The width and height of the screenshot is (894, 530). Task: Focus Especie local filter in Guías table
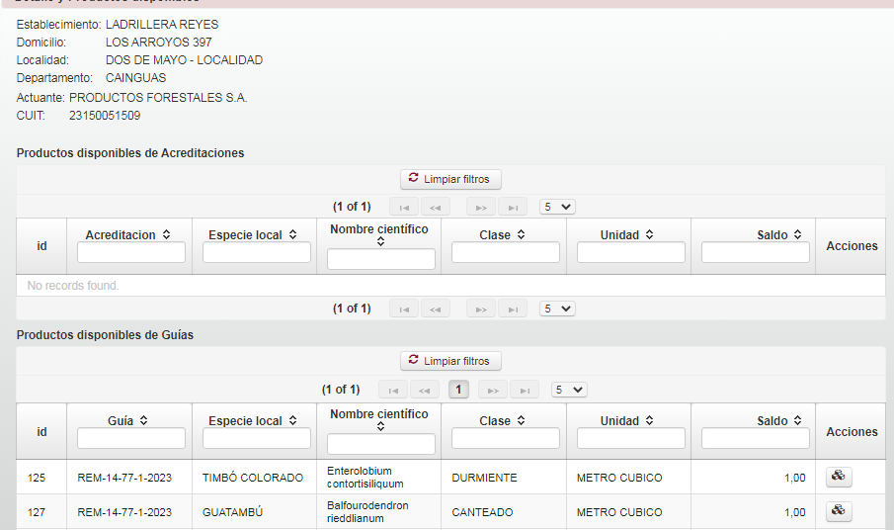click(257, 438)
